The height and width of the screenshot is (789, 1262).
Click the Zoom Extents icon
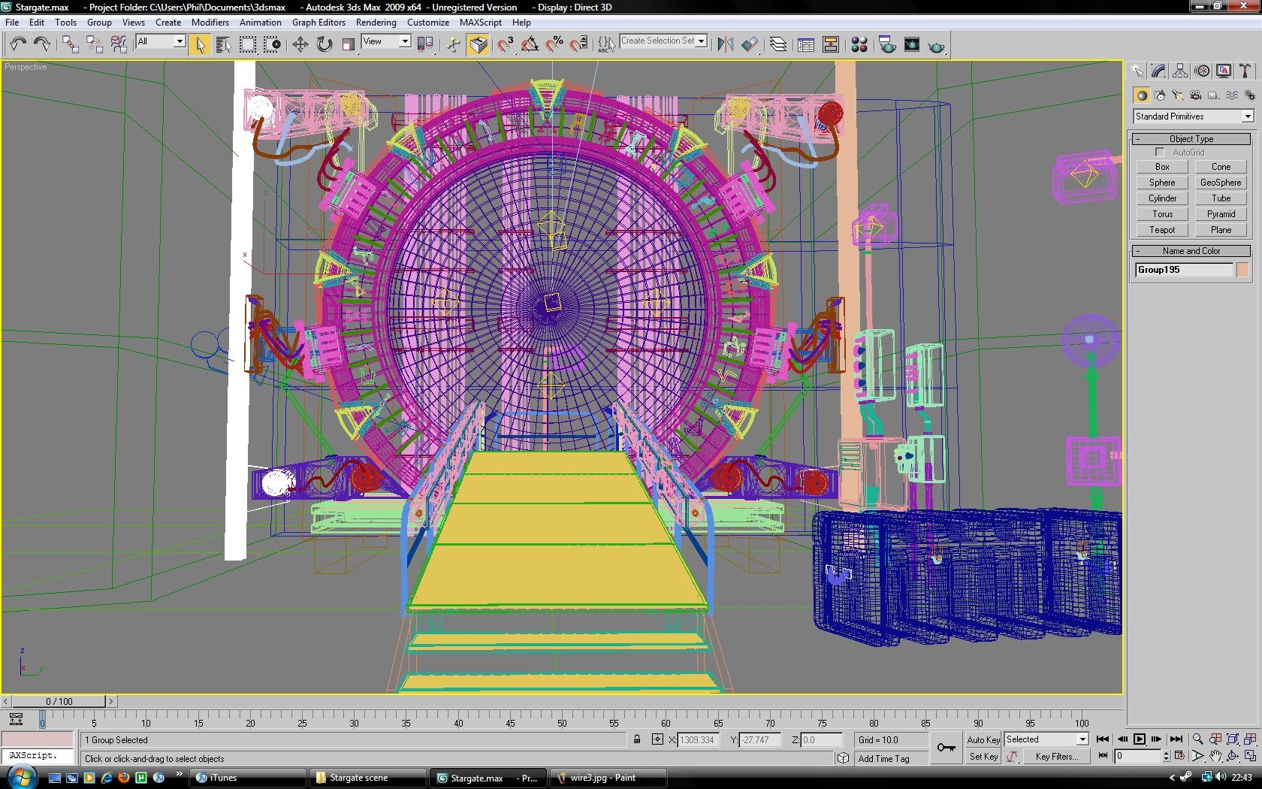pos(1233,739)
